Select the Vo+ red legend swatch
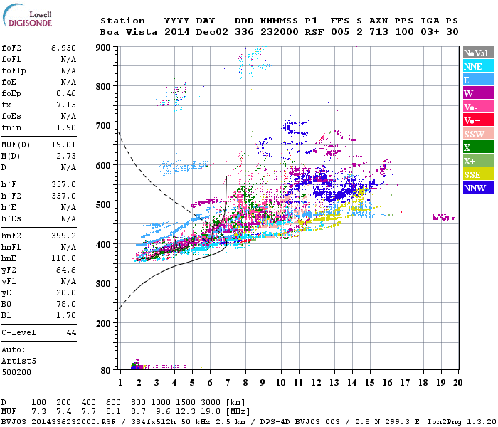The image size is (498, 427). click(x=478, y=120)
